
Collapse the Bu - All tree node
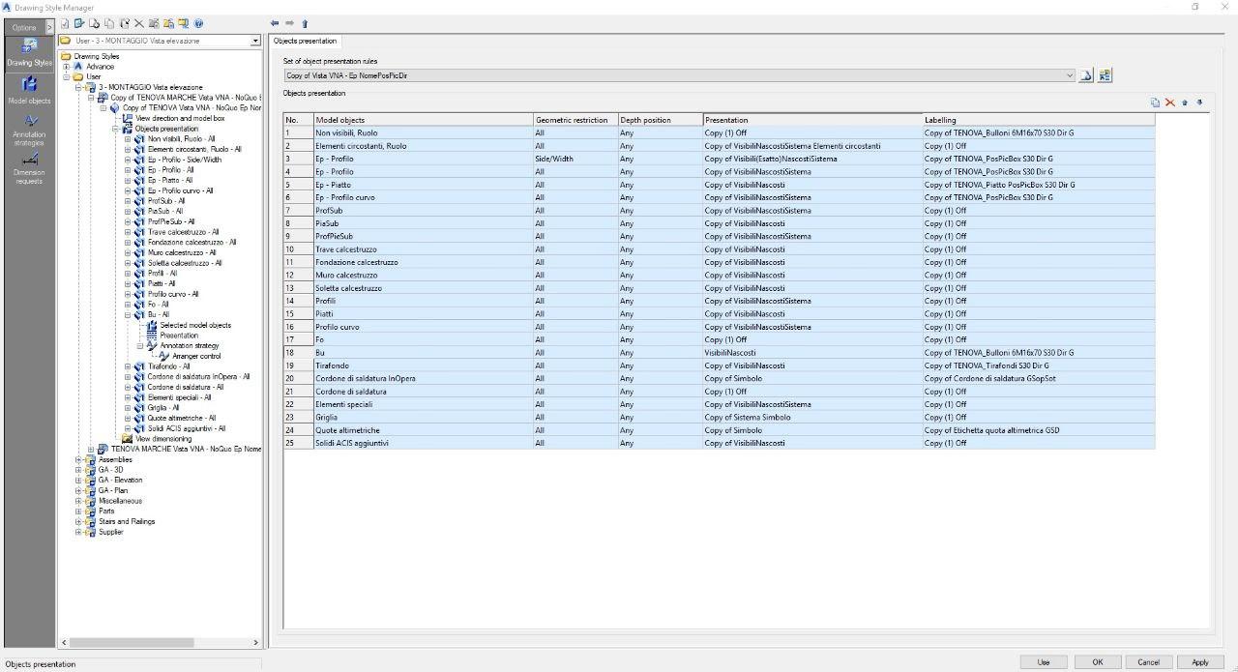pyautogui.click(x=128, y=314)
